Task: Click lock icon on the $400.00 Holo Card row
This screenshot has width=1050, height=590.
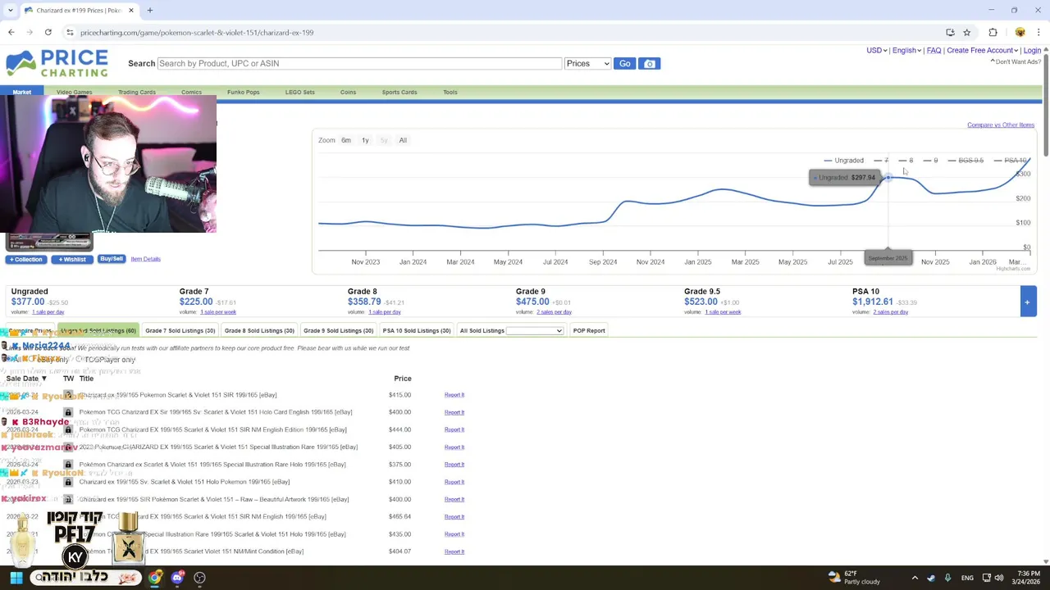Action: tap(68, 412)
